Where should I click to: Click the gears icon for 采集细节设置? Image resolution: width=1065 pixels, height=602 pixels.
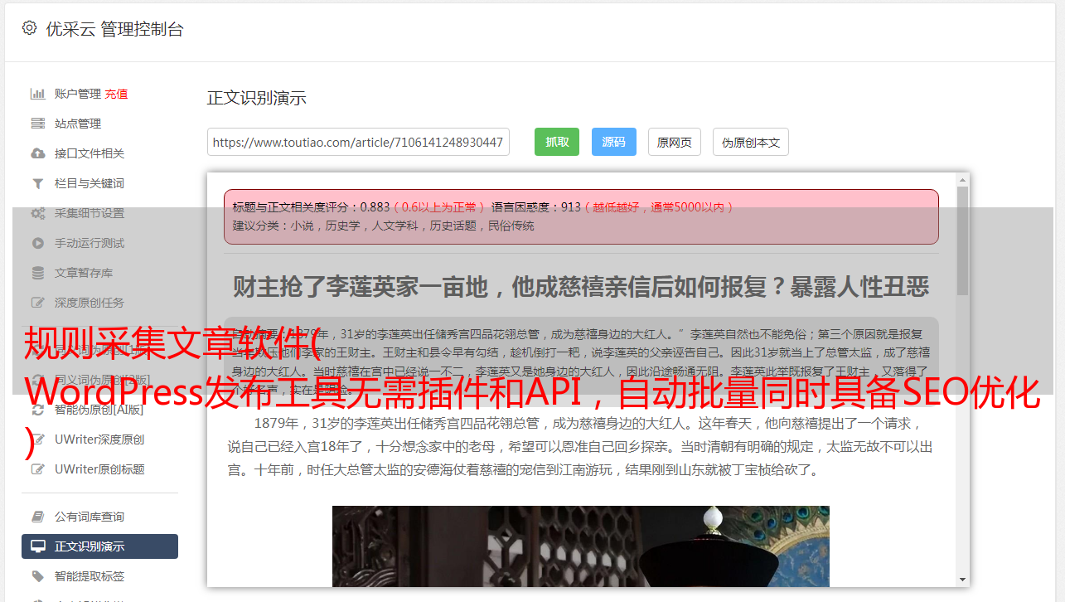coord(38,213)
